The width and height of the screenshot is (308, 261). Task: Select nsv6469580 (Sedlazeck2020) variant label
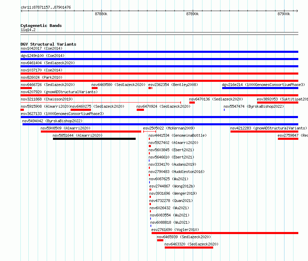118,85
